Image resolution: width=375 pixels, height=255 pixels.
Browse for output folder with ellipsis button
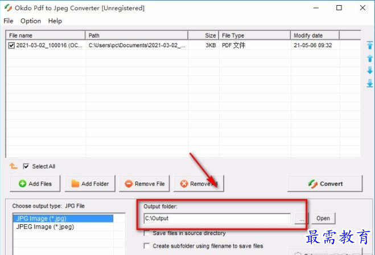click(x=302, y=218)
